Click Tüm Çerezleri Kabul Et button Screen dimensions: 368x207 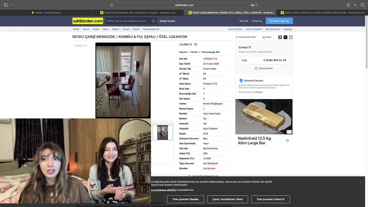(271, 199)
